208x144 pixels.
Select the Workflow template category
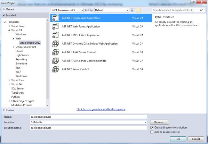pyautogui.click(x=21, y=76)
